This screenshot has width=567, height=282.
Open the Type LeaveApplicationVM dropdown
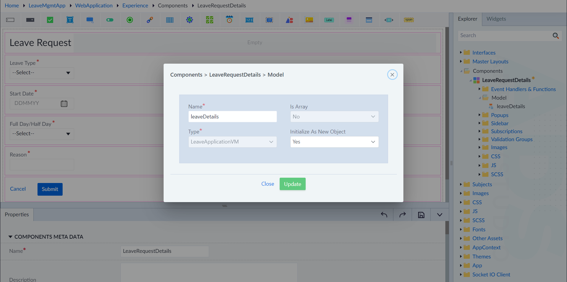click(x=232, y=142)
